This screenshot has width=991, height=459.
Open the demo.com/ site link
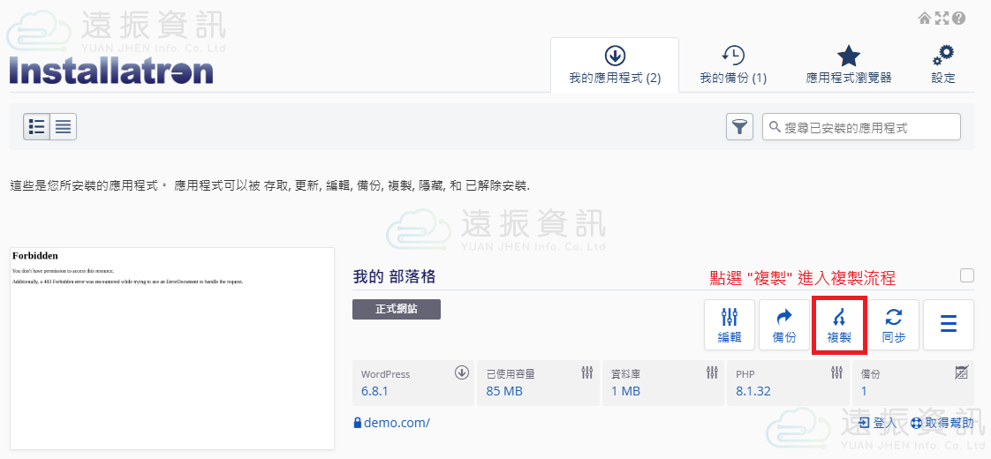click(396, 423)
